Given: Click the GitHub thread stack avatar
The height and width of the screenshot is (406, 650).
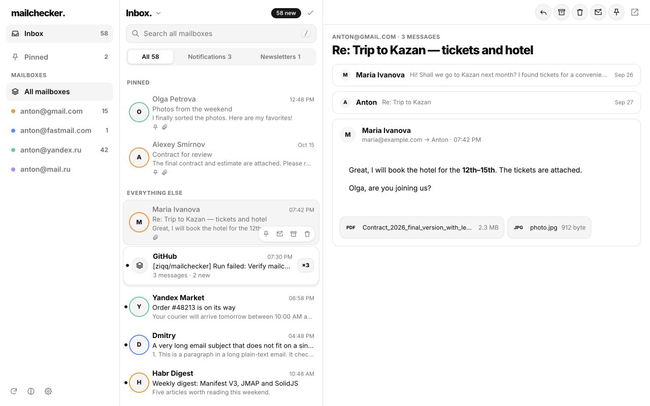Looking at the screenshot, I should pos(140,265).
